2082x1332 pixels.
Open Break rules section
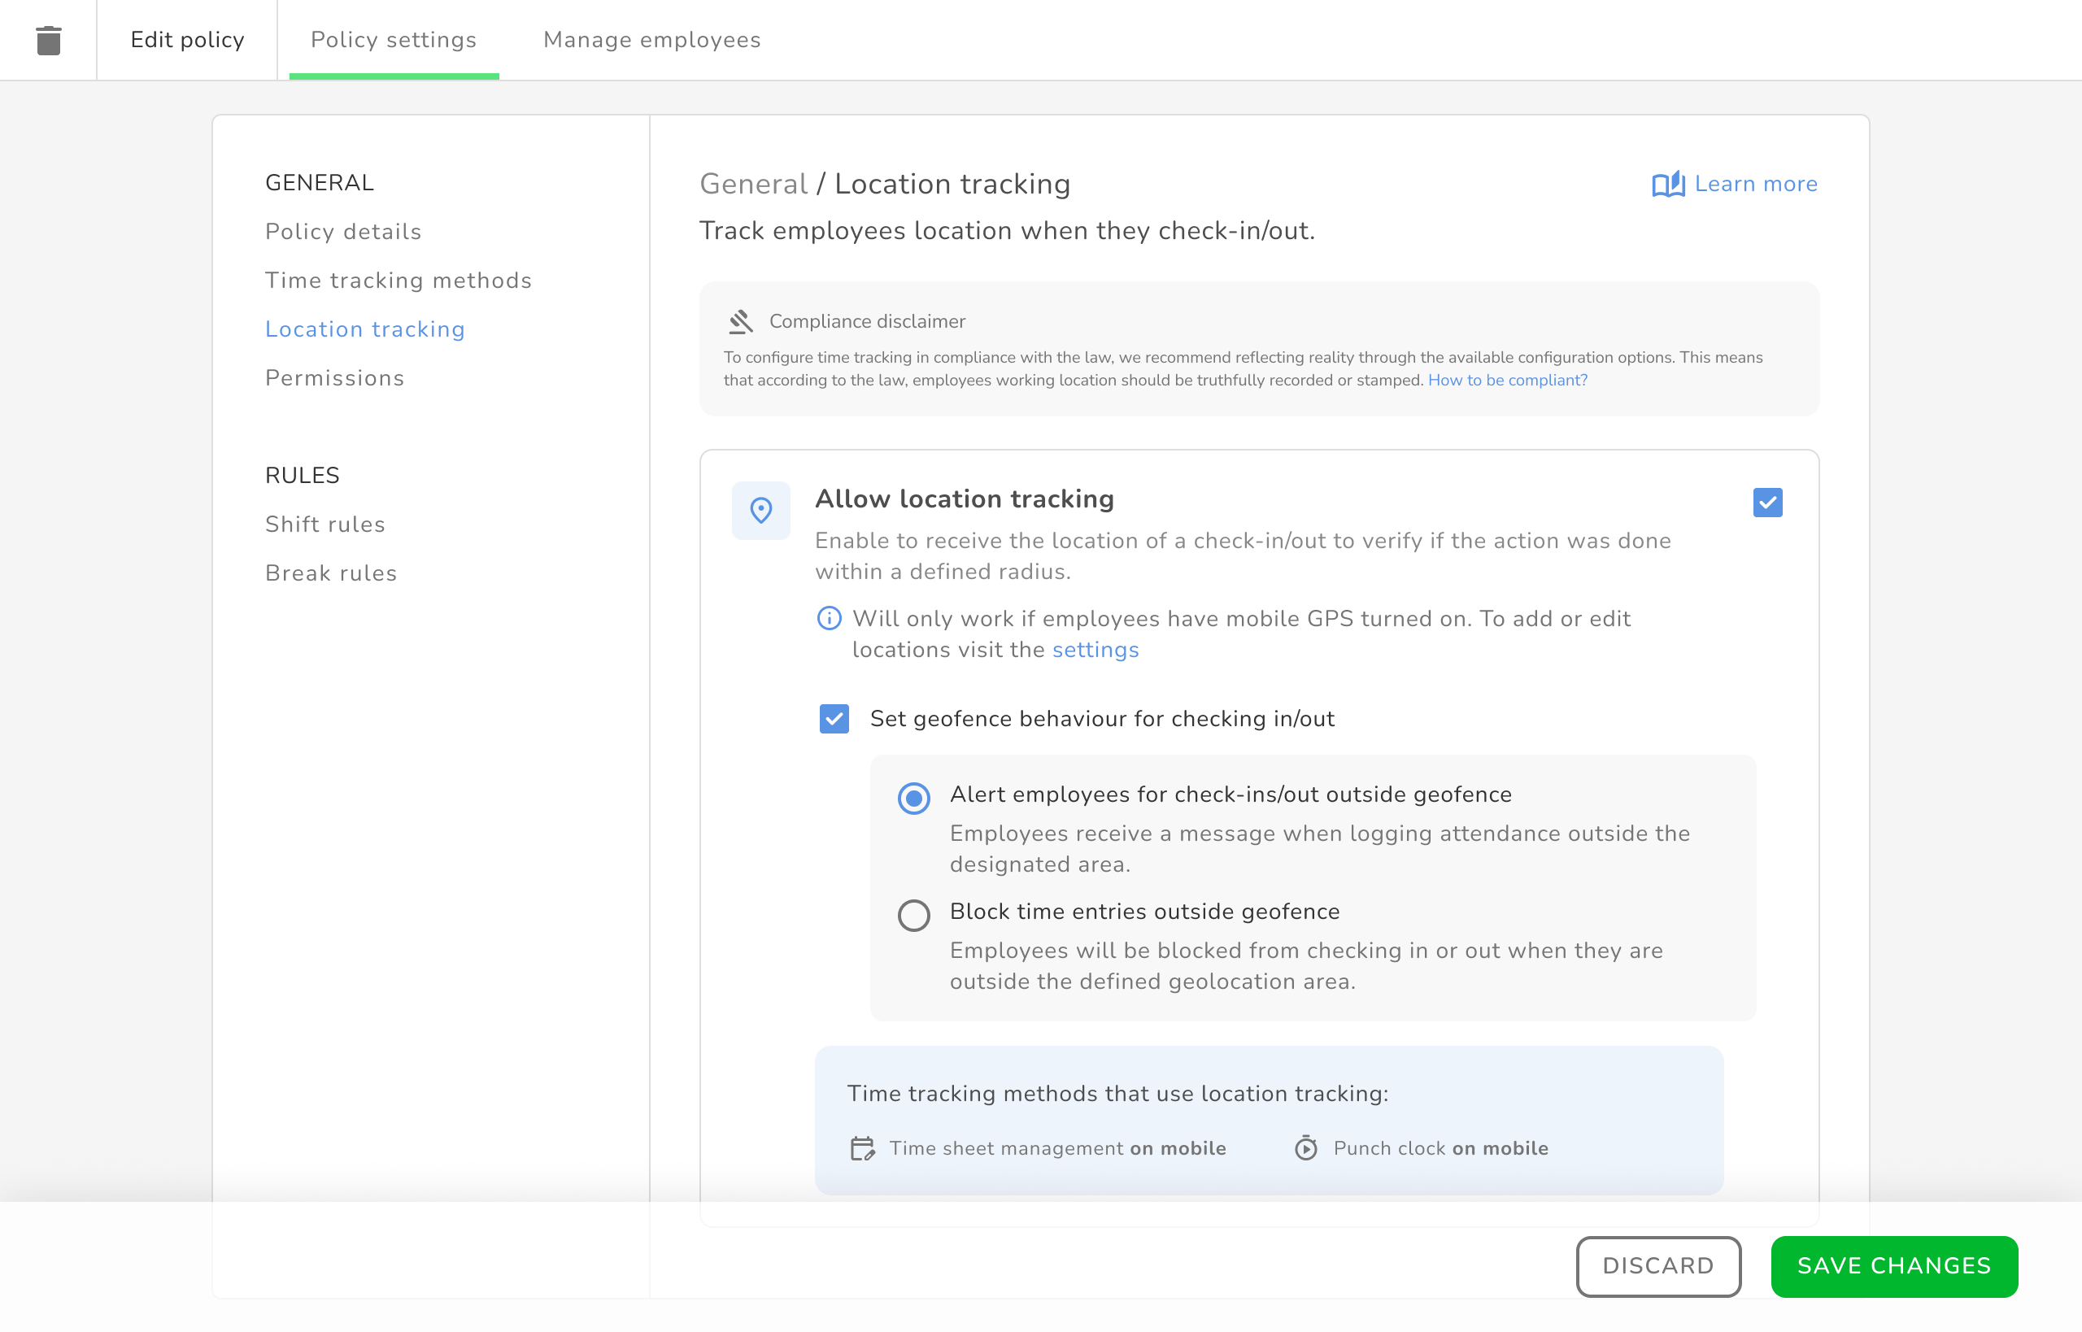(x=330, y=572)
